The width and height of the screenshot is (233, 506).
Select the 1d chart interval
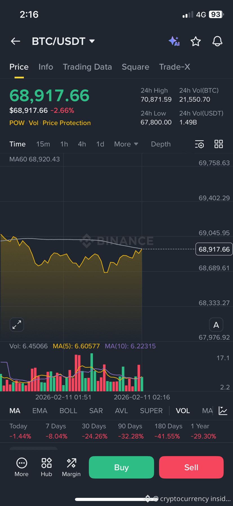coord(100,144)
